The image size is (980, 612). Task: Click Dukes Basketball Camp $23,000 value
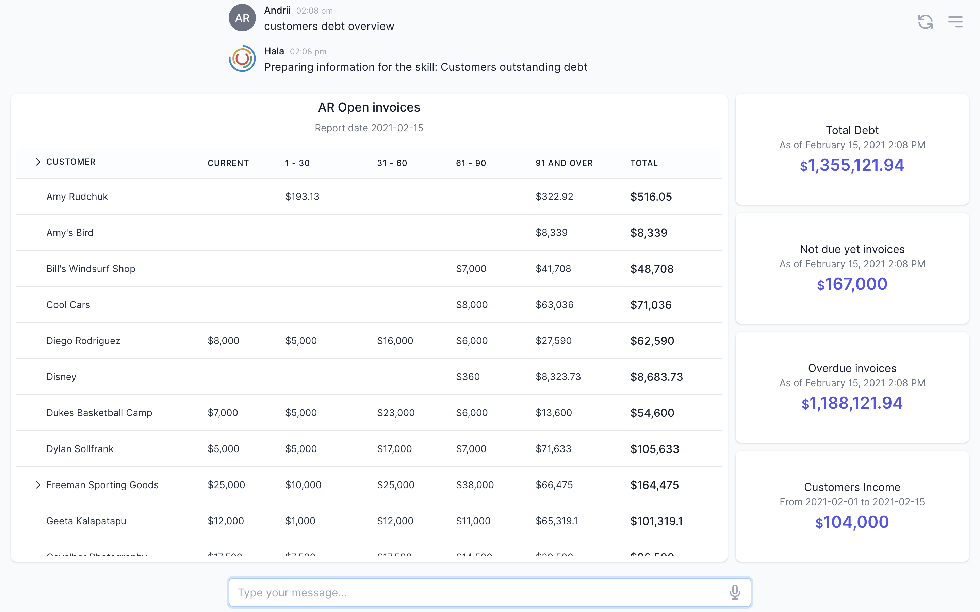point(396,413)
